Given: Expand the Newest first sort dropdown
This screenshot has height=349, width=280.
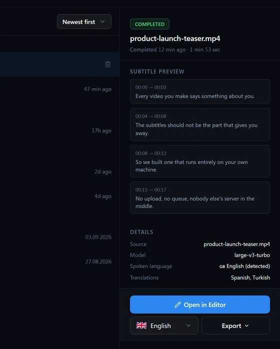Looking at the screenshot, I should pyautogui.click(x=84, y=21).
